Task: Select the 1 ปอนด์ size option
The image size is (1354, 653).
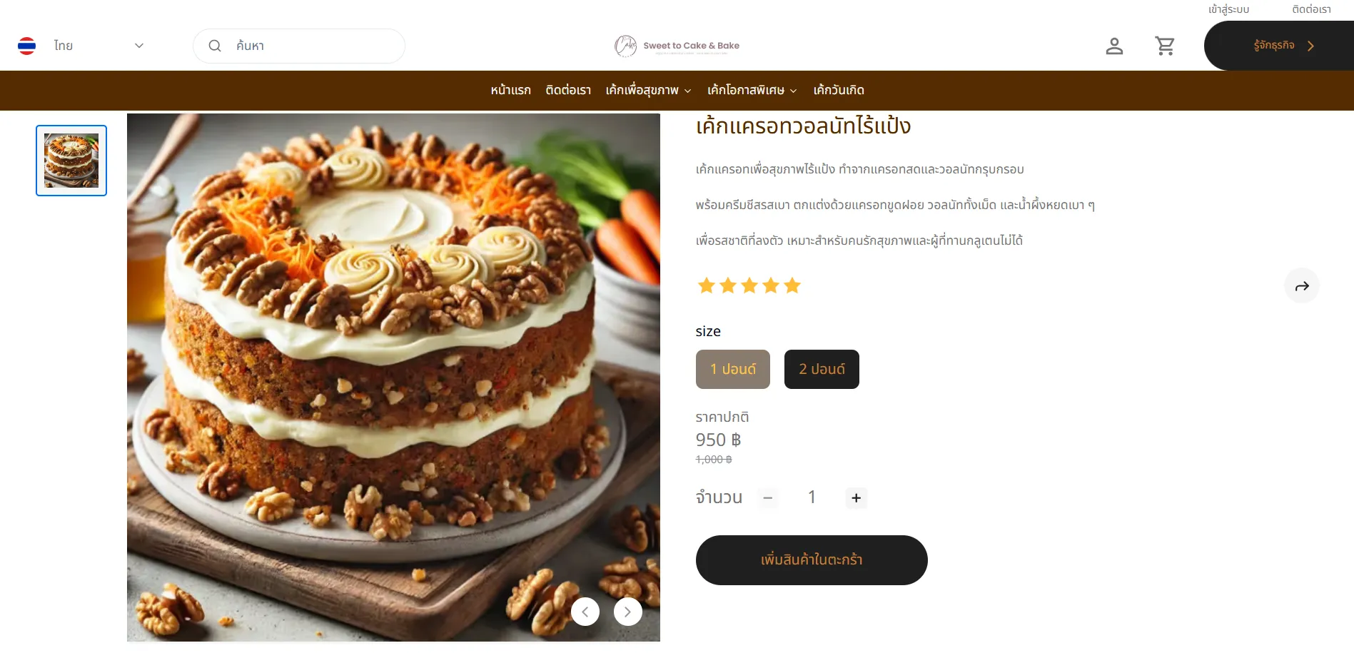Action: 733,369
